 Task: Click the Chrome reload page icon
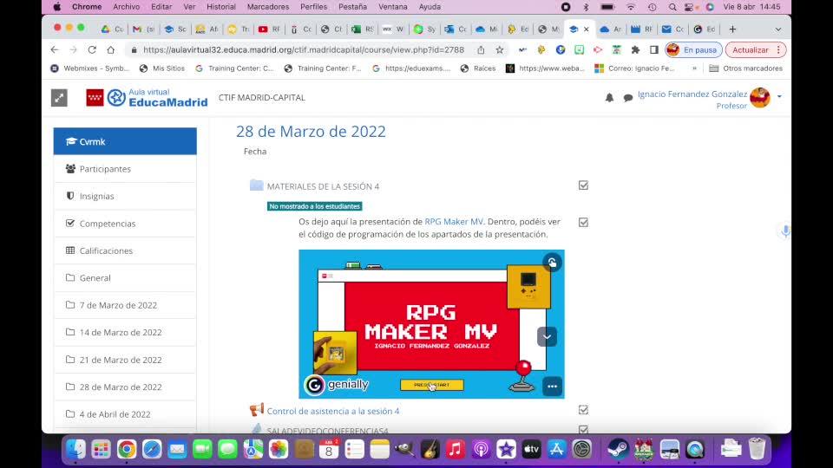coord(92,50)
